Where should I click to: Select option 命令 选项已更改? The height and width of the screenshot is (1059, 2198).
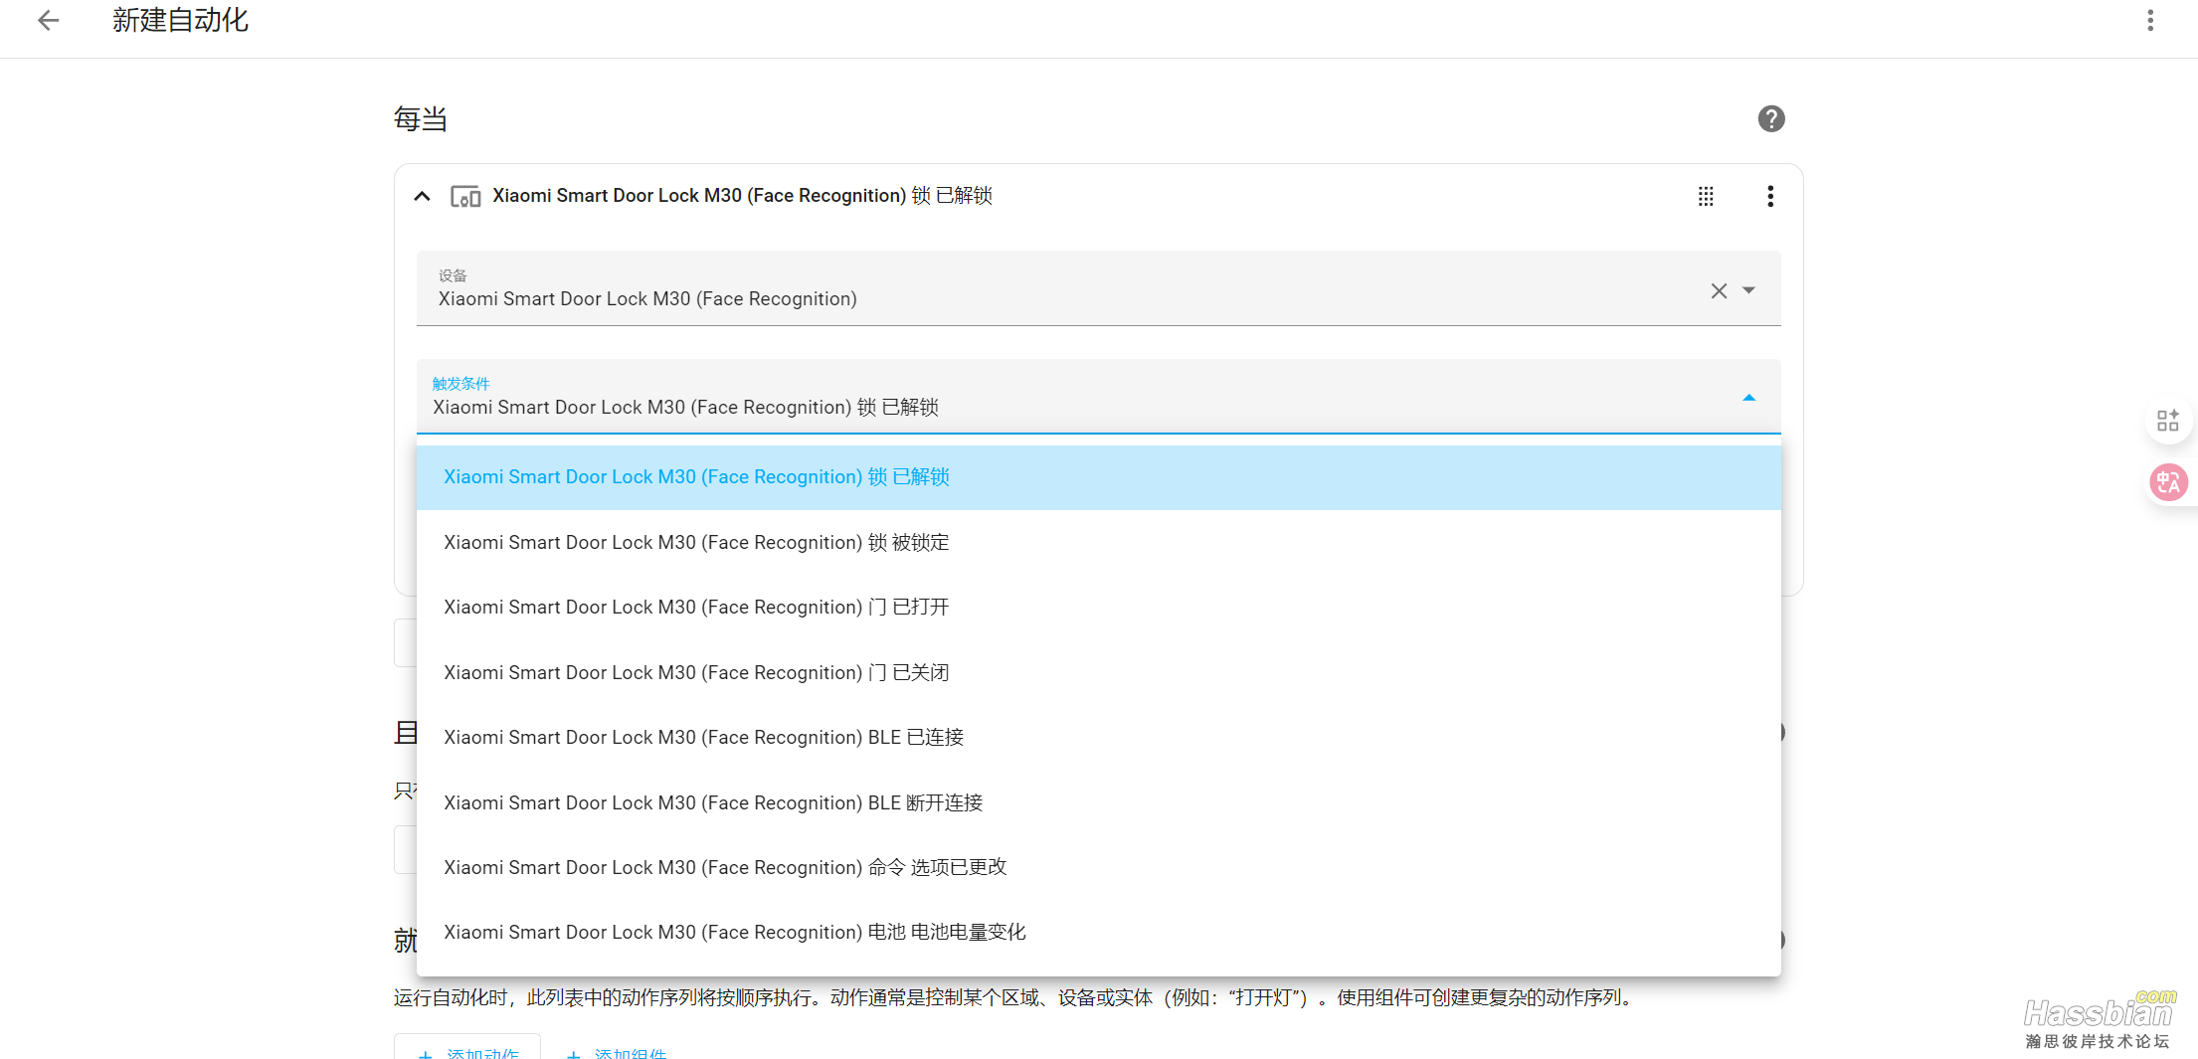click(1098, 868)
